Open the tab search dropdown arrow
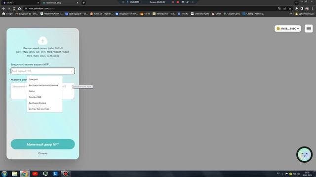Image resolution: width=316 pixels, height=177 pixels. point(296,3)
